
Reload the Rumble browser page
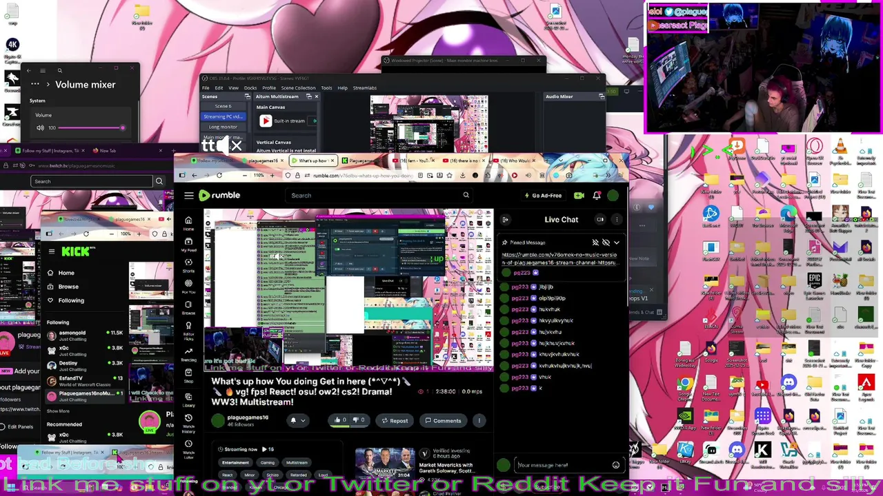click(x=219, y=176)
